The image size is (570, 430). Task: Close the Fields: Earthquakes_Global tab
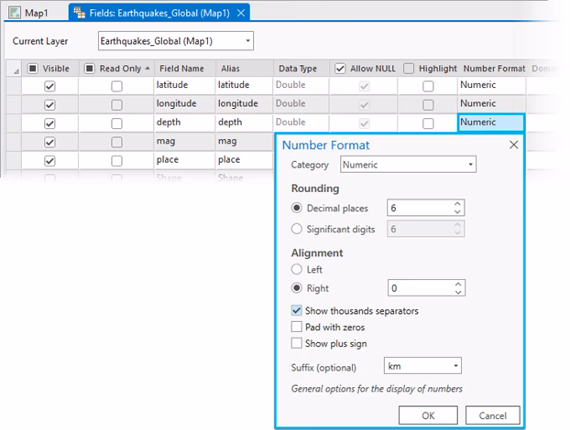(x=241, y=13)
